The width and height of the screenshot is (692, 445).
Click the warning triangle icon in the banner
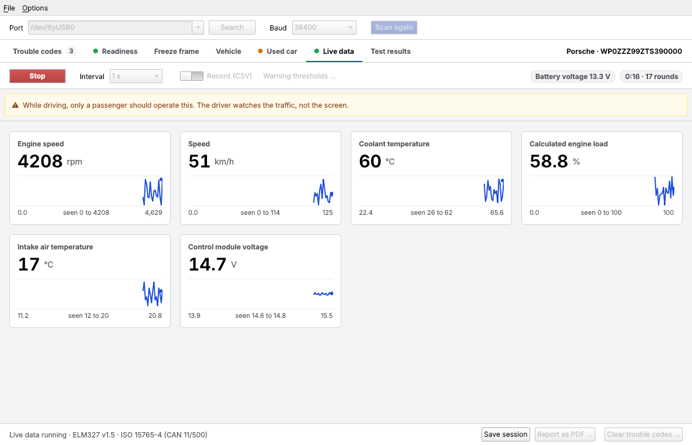[x=15, y=105]
